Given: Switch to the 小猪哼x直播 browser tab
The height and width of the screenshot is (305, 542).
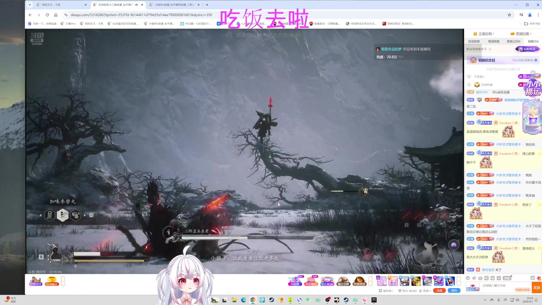Looking at the screenshot, I should pos(174,5).
